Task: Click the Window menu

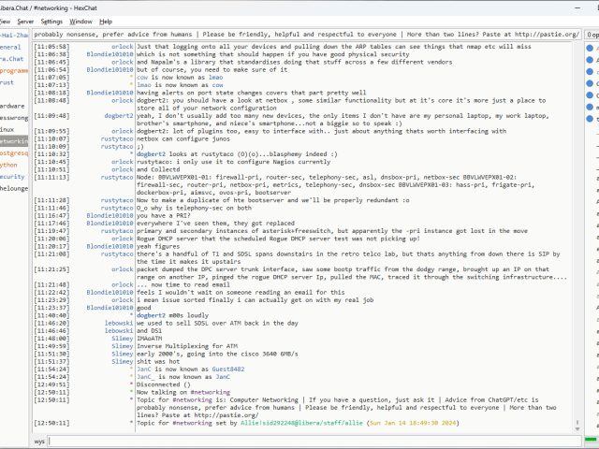Action: click(81, 21)
